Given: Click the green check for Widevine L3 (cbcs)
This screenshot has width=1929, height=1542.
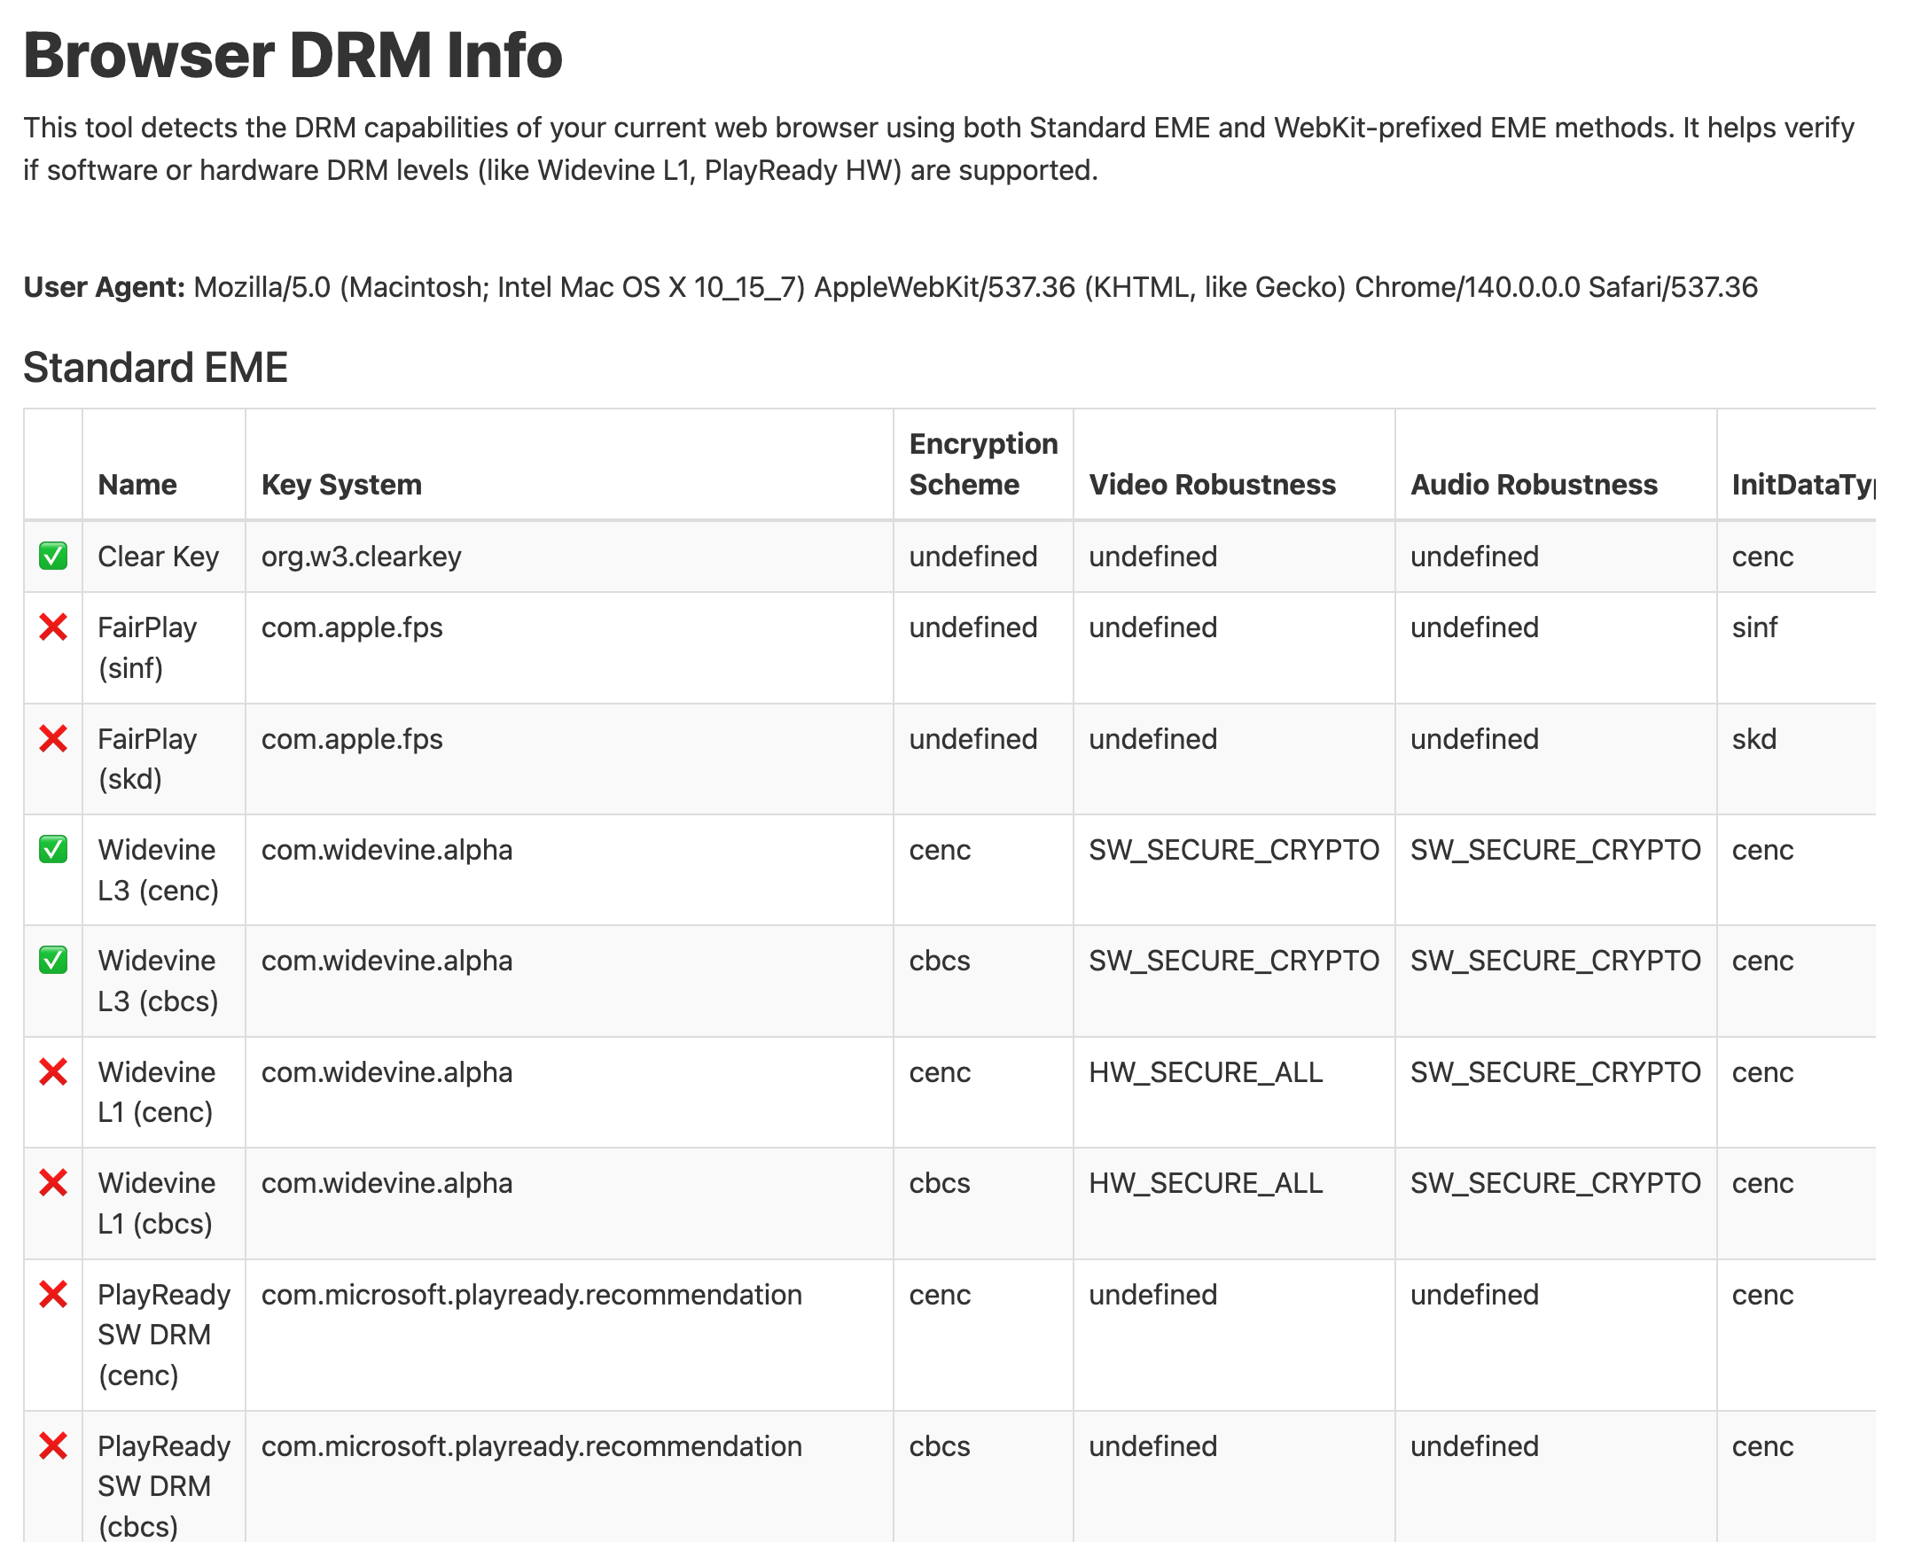Looking at the screenshot, I should click(53, 961).
